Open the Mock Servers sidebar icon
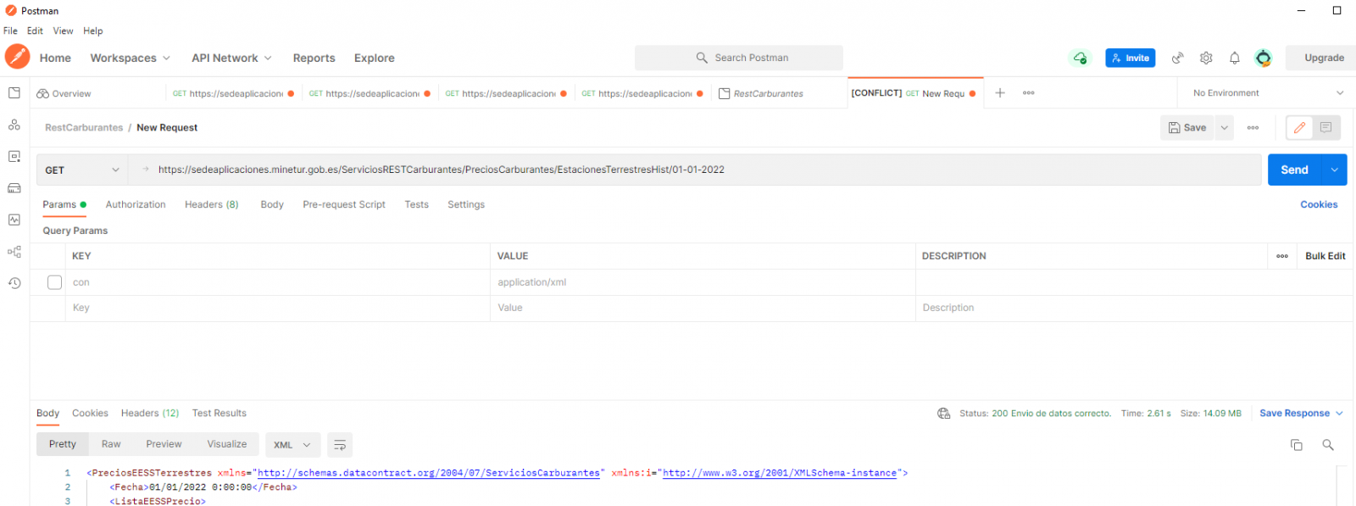The image size is (1356, 506). click(14, 188)
